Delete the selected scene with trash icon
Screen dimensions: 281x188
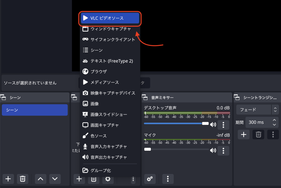click(23, 179)
